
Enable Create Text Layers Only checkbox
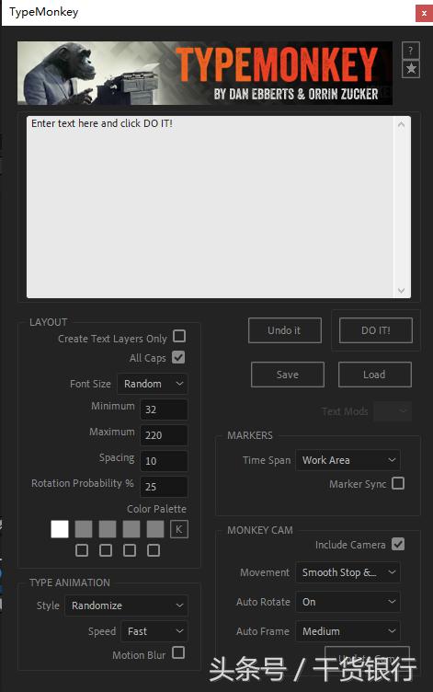[x=179, y=336]
